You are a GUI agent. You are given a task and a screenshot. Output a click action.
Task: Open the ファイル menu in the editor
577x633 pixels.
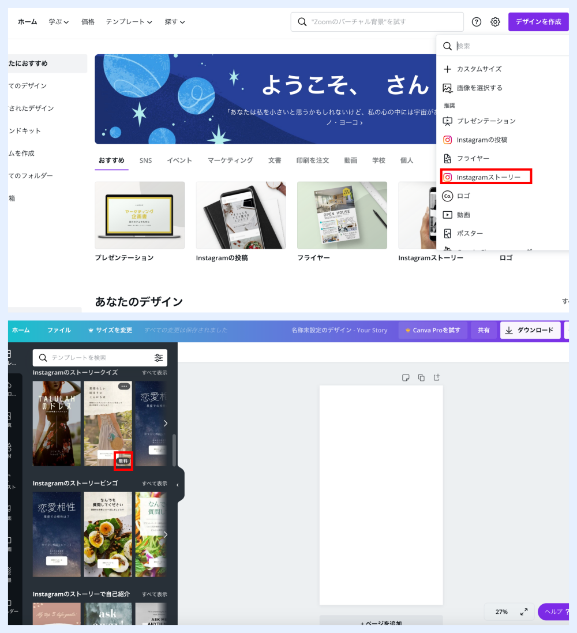59,330
